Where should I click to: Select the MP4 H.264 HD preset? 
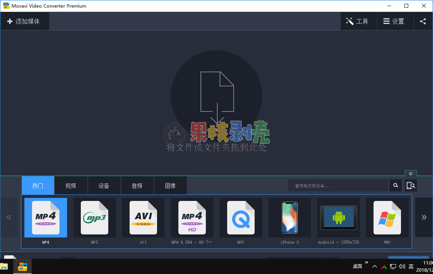point(192,218)
